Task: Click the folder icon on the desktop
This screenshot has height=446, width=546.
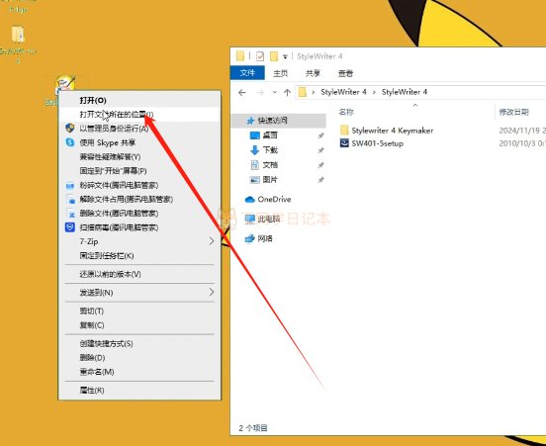Action: click(x=18, y=35)
